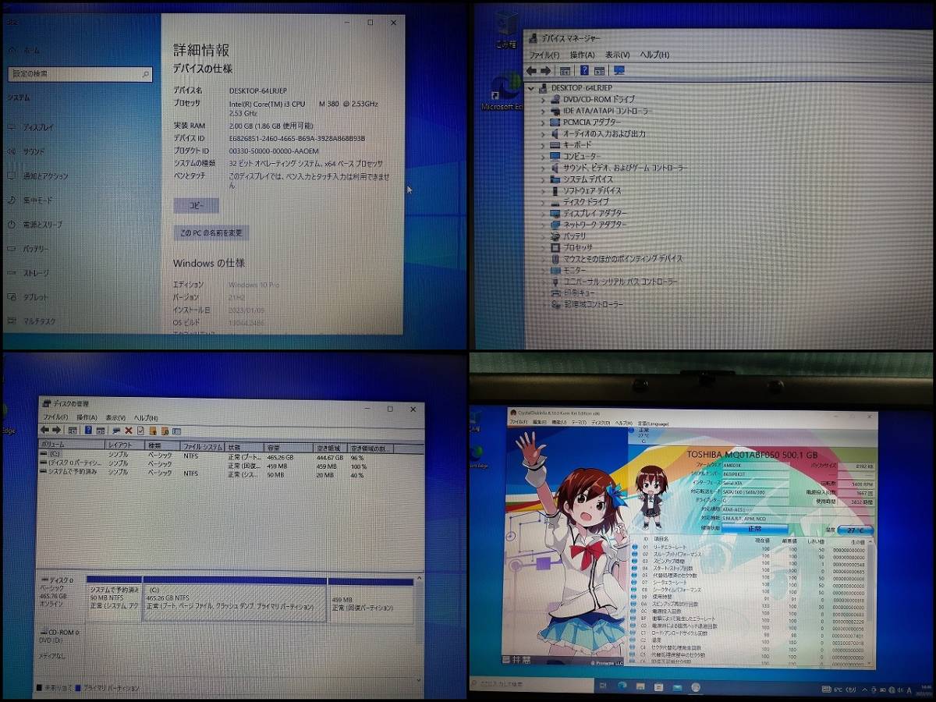936x702 pixels.
Task: Click the checkmark properties icon in Disk Management toolbar
Action: (x=140, y=431)
